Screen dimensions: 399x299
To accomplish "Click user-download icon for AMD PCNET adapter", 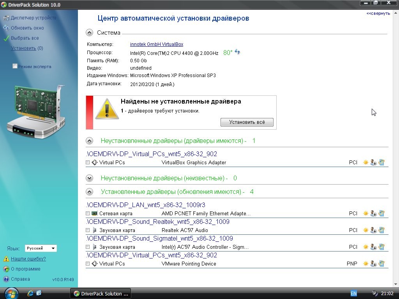I will tap(373, 213).
